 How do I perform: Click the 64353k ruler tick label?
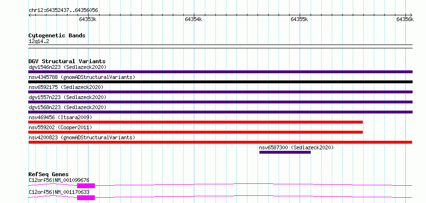(x=88, y=19)
